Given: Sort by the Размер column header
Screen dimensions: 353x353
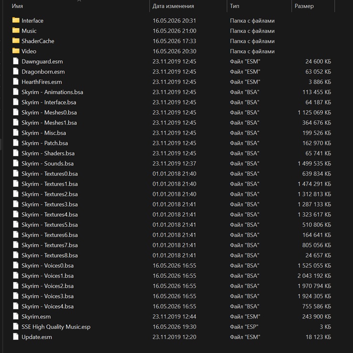Looking at the screenshot, I should [304, 6].
